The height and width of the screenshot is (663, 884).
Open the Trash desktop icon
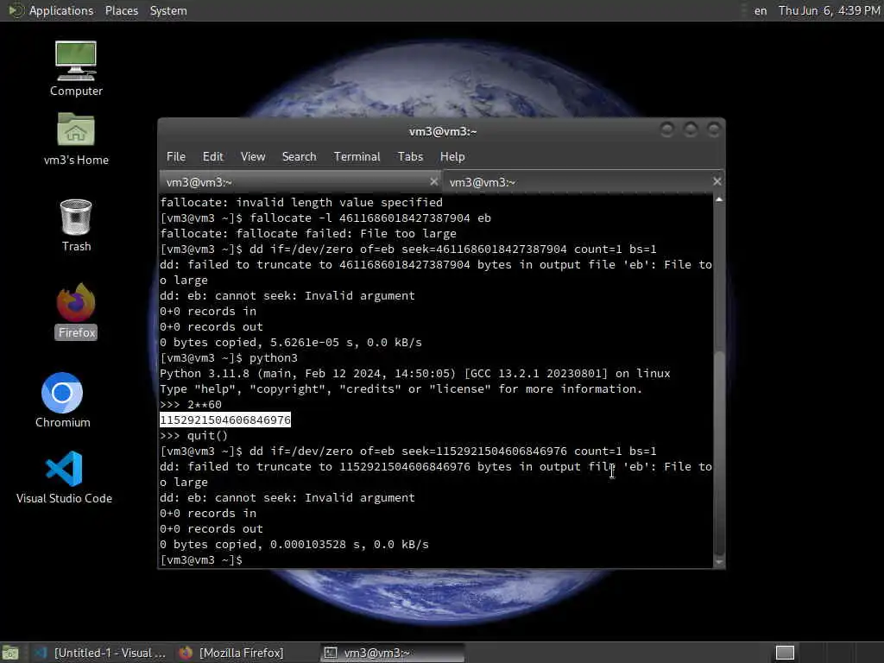tap(76, 225)
